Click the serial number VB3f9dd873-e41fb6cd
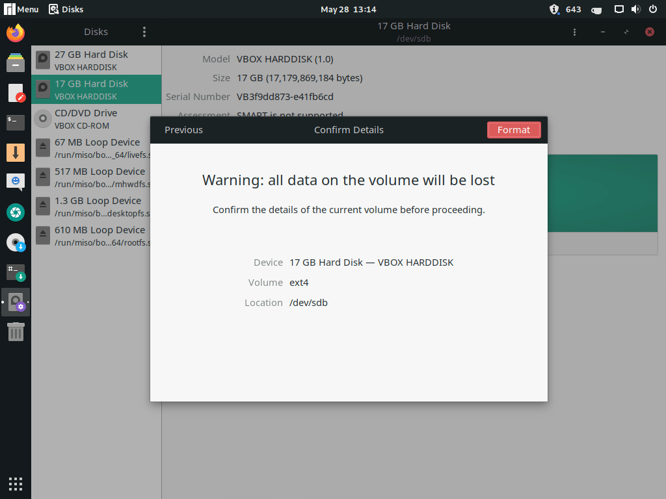Screen dimensions: 666x499 click(285, 97)
